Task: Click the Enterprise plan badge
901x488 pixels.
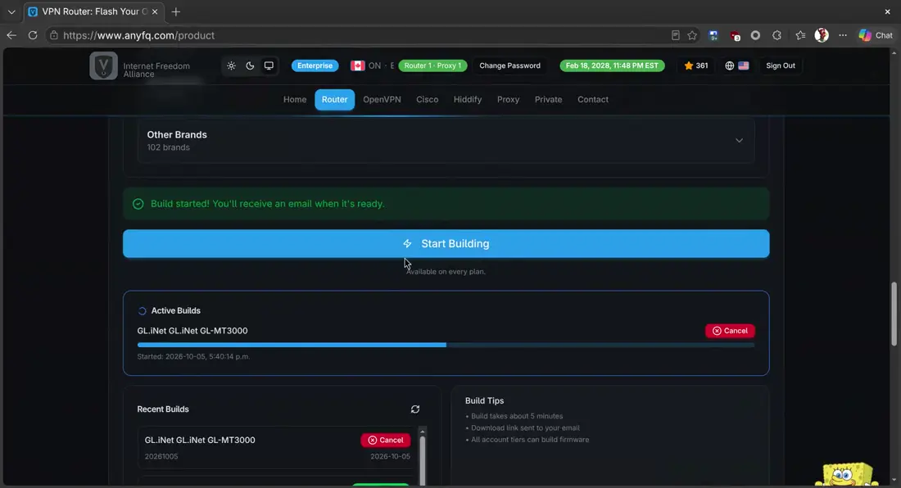Action: 315,66
